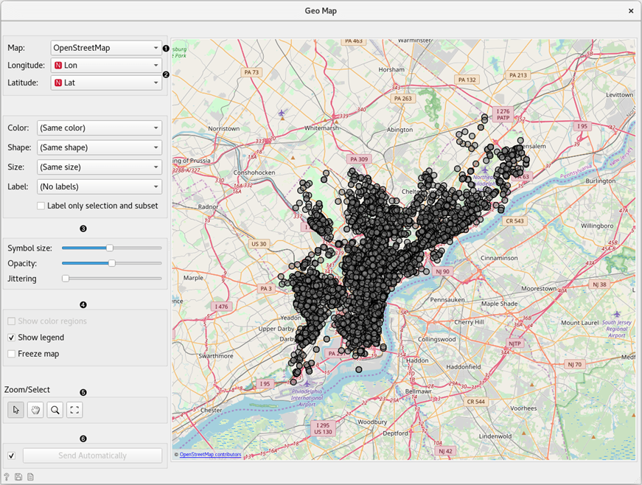This screenshot has height=485, width=642.
Task: Click the Send Automatically button
Action: coord(93,456)
